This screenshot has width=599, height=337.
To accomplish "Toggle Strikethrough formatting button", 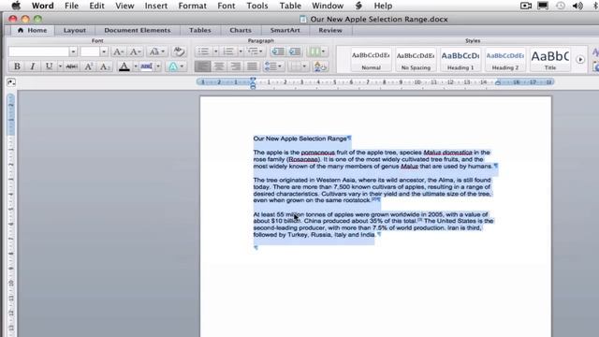I will point(71,66).
